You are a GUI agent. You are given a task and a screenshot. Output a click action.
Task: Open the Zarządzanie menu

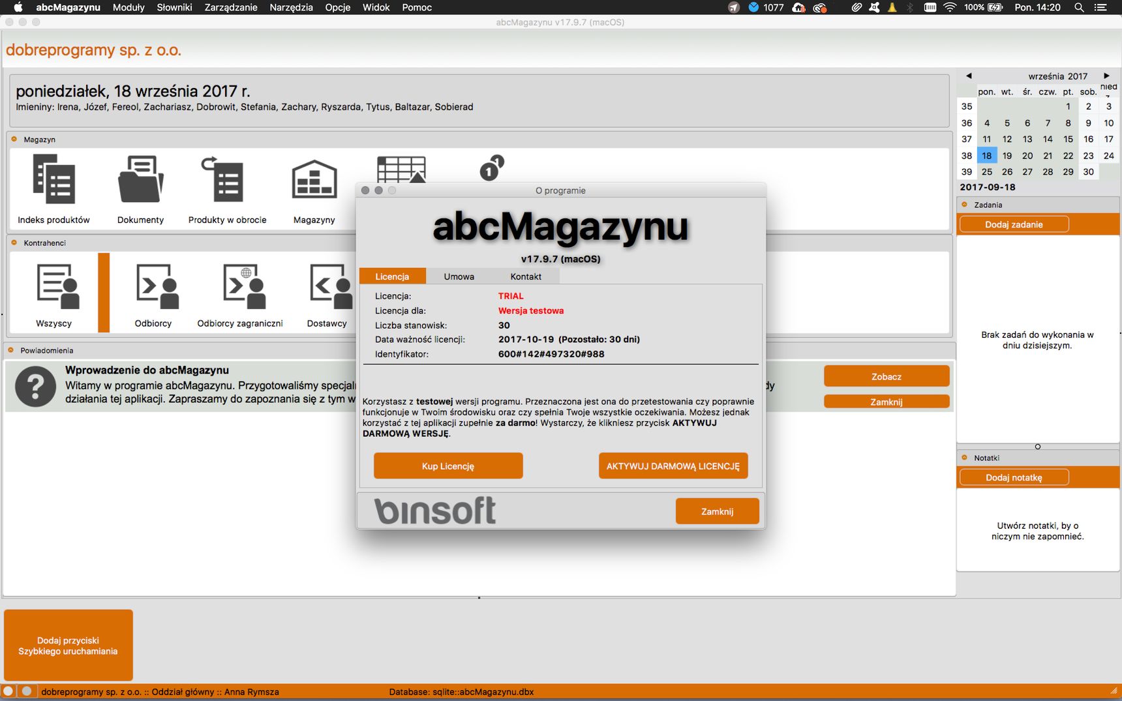231,7
